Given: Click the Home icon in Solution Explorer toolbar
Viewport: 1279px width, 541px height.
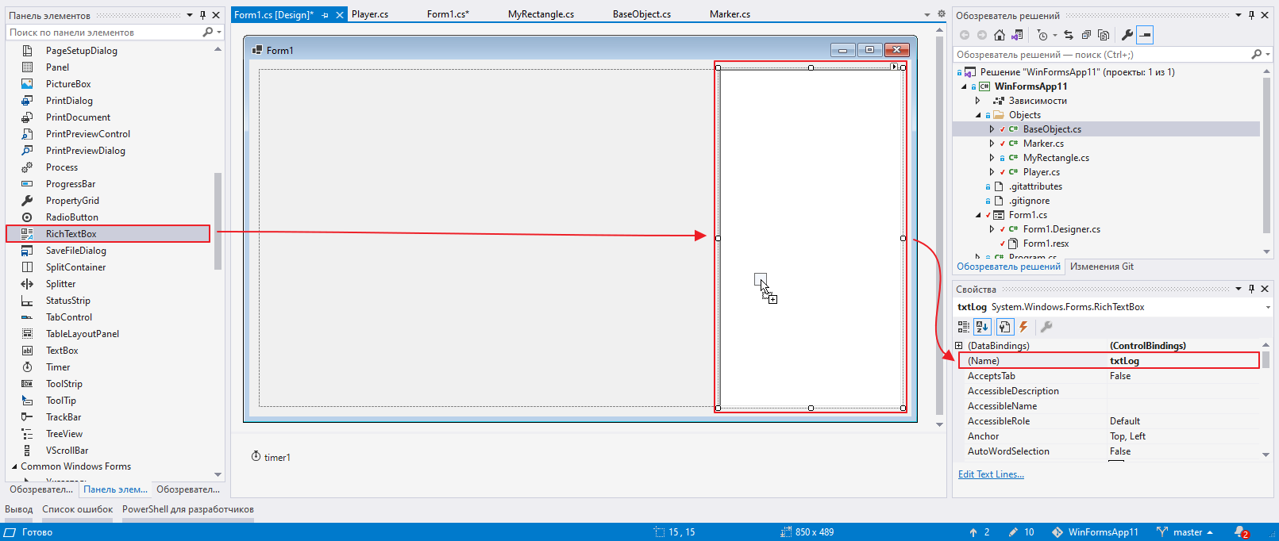Looking at the screenshot, I should point(1000,35).
